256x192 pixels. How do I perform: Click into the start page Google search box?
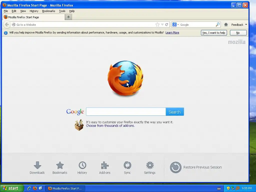coord(126,112)
